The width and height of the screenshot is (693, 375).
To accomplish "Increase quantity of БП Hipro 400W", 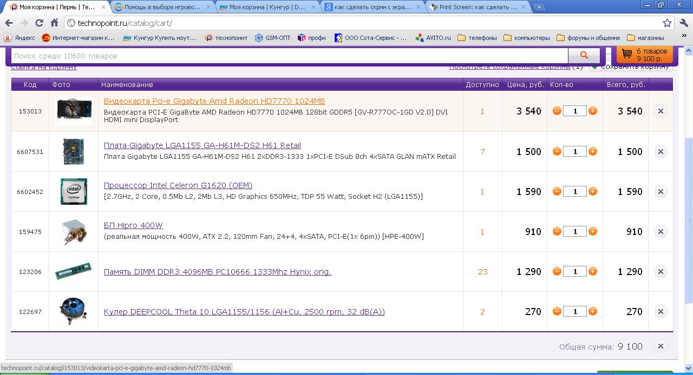I will (593, 231).
